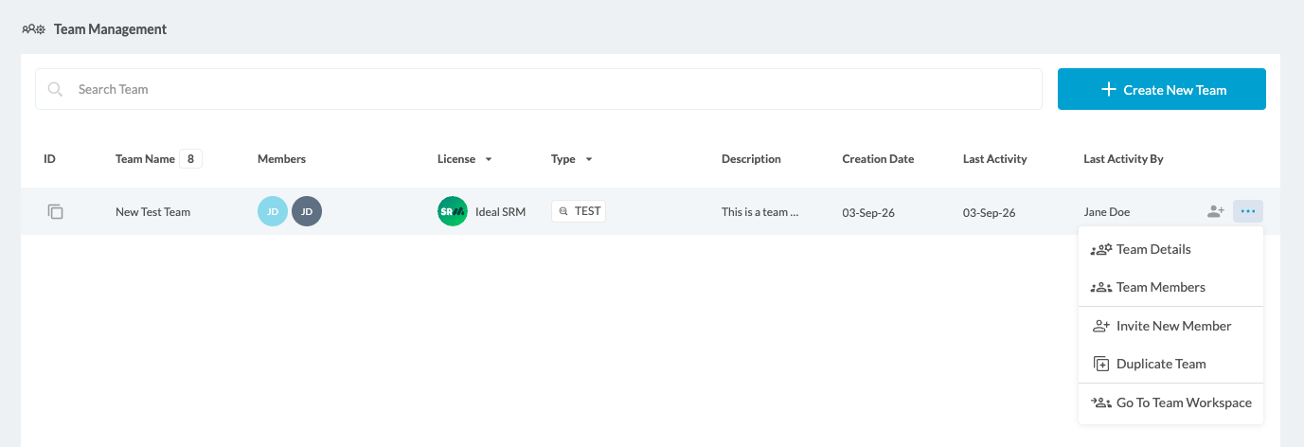Click the Jane Doe last activity cell

point(1107,212)
